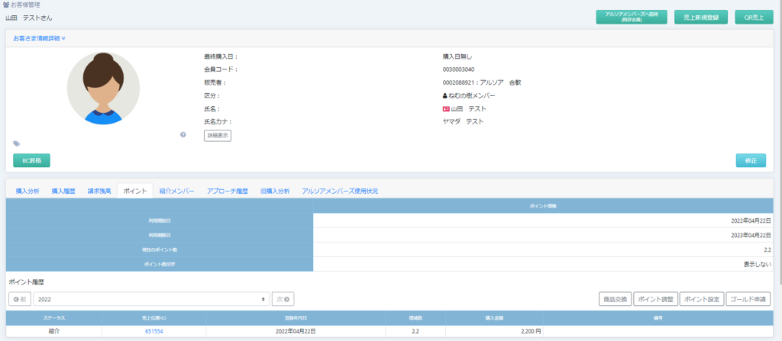Open the 購入履歴 tab

point(63,191)
